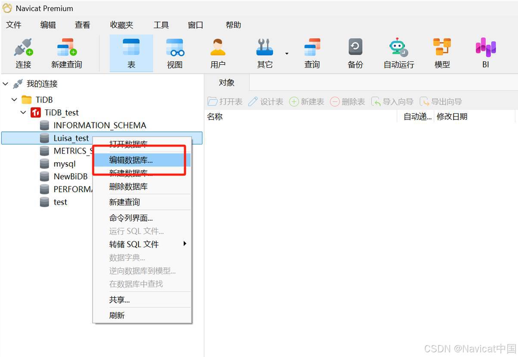Click 打开表 (Open Table) button

pos(225,102)
